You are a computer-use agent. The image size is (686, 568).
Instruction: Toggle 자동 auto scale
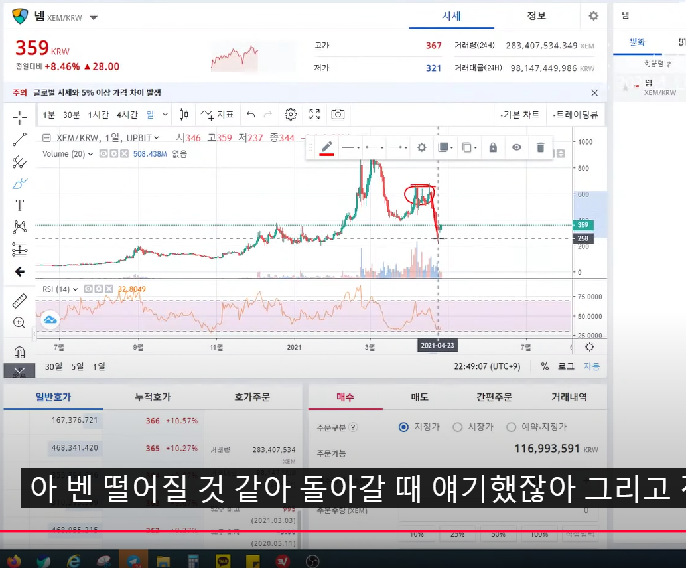[592, 366]
